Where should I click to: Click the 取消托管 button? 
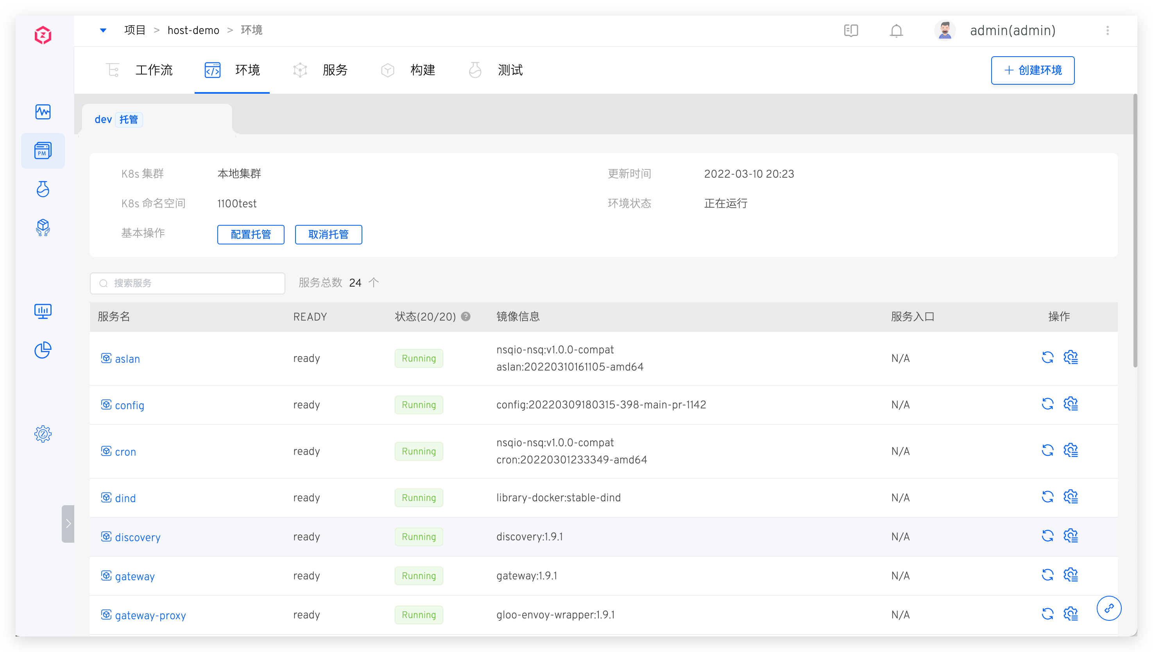point(328,235)
